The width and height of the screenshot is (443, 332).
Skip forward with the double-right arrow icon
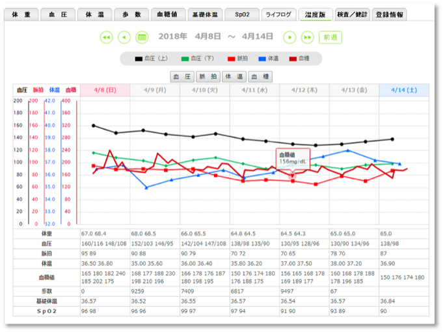(308, 37)
